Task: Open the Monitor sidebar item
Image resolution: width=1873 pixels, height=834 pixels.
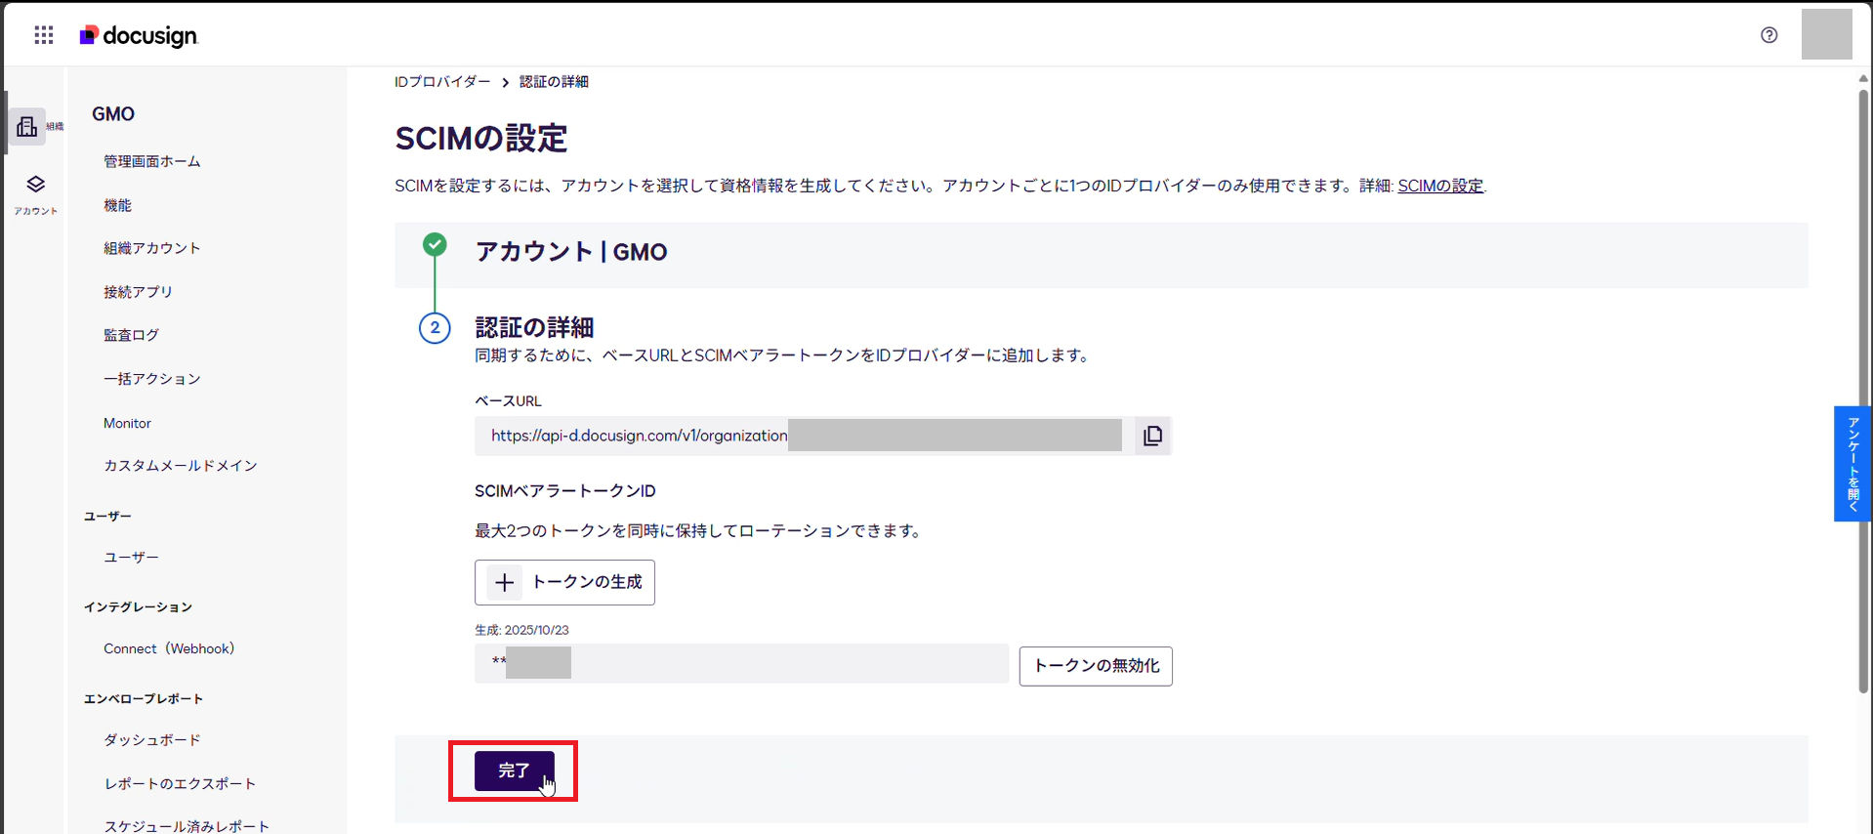Action: pos(127,423)
